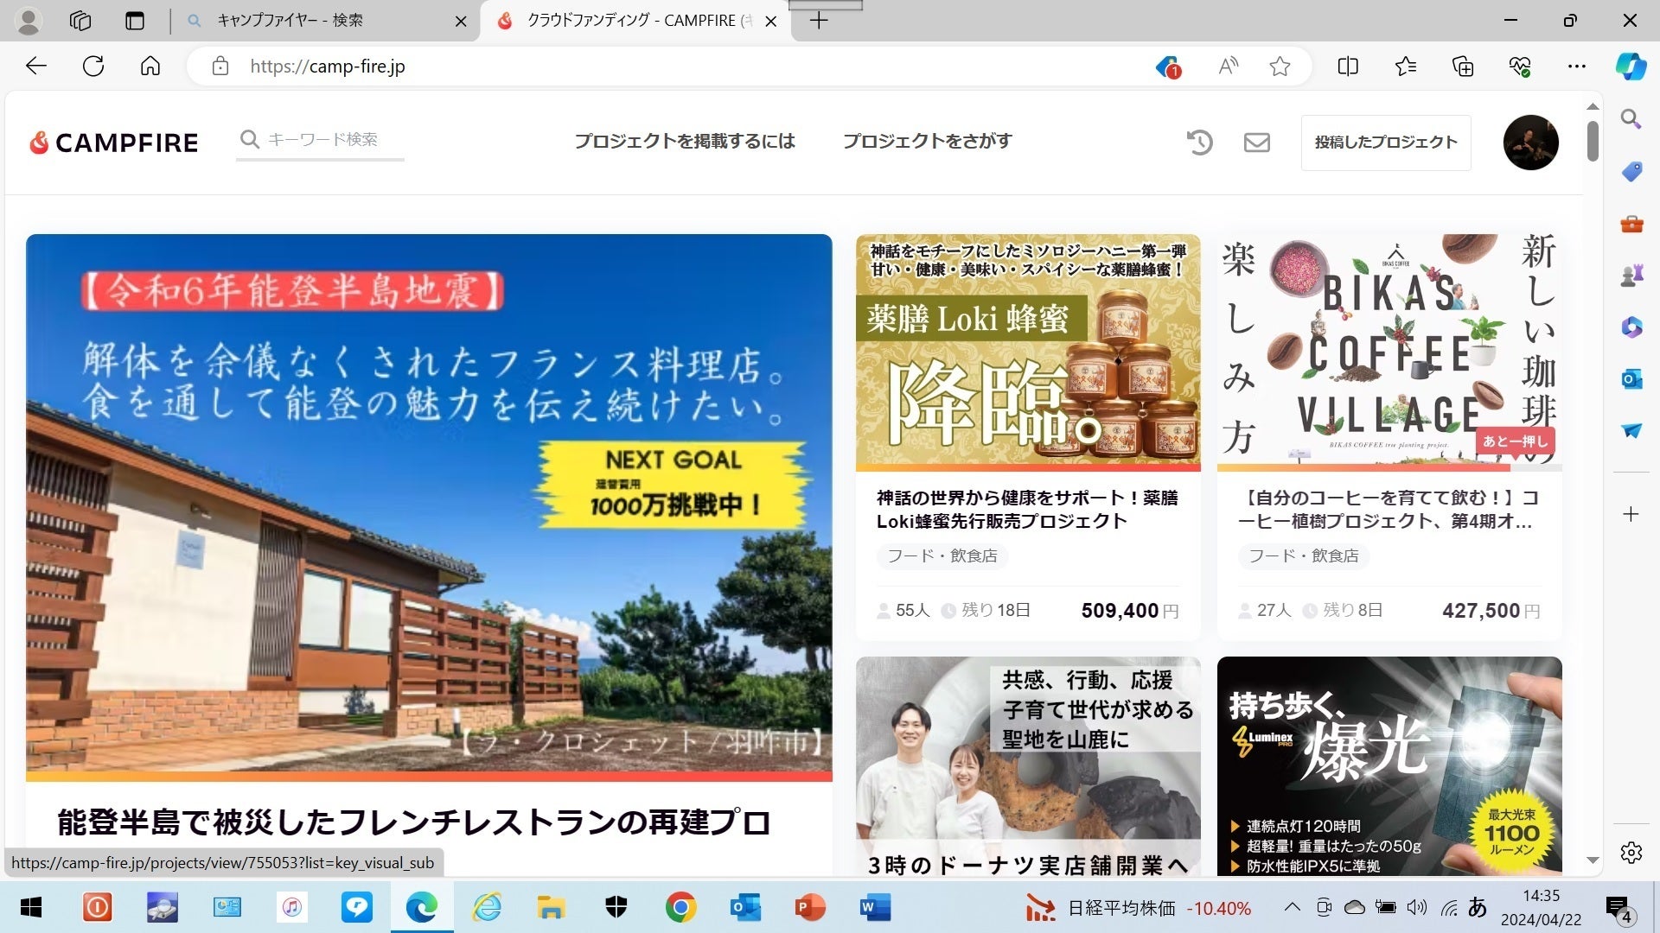This screenshot has height=933, width=1660.
Task: Open the user profile avatar
Action: pyautogui.click(x=1530, y=143)
